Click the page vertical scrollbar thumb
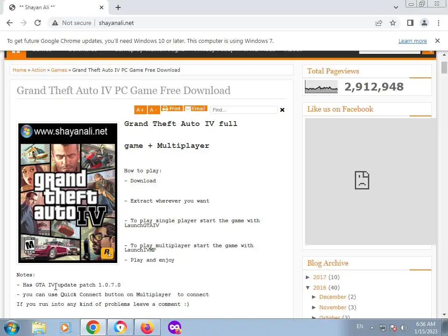 coord(444,67)
